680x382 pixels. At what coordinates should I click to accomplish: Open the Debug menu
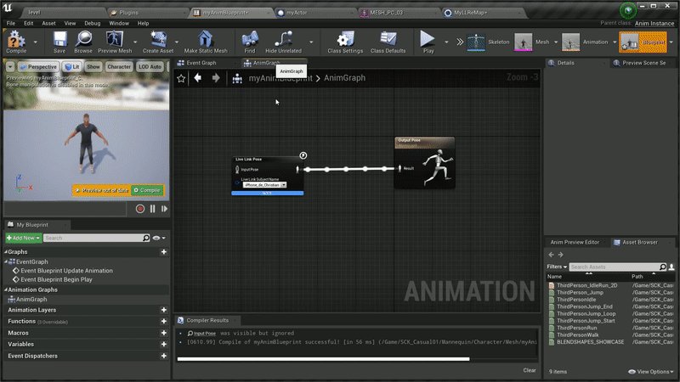92,24
